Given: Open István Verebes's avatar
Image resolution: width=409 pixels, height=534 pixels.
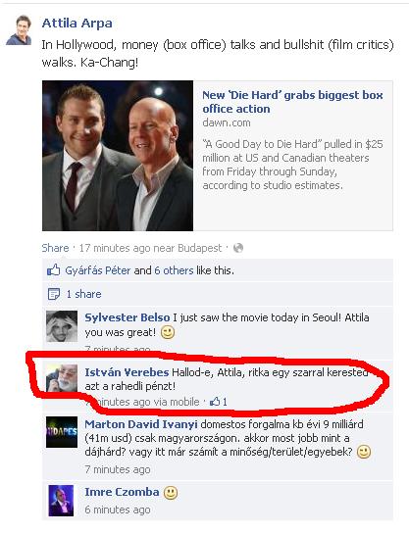Looking at the screenshot, I should [62, 378].
